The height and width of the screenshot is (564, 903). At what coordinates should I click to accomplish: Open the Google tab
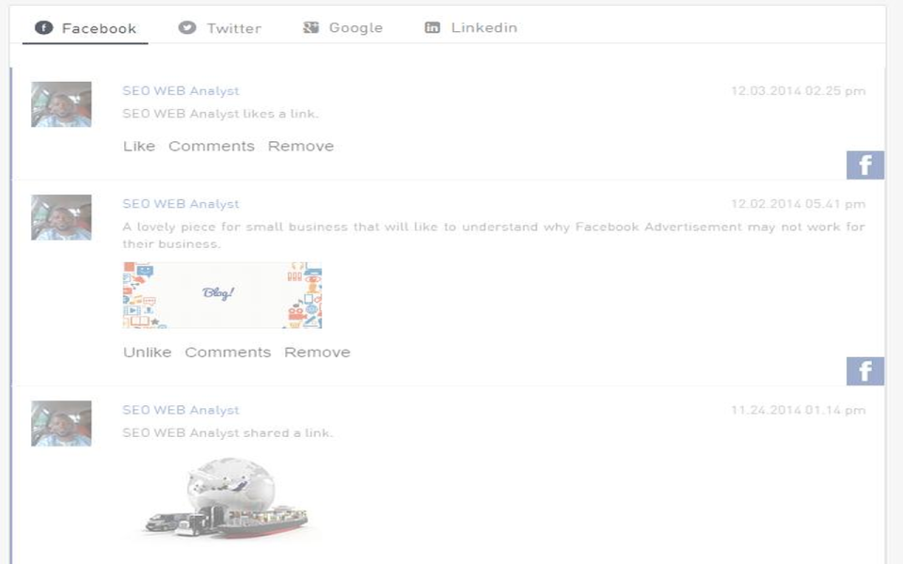click(x=355, y=27)
